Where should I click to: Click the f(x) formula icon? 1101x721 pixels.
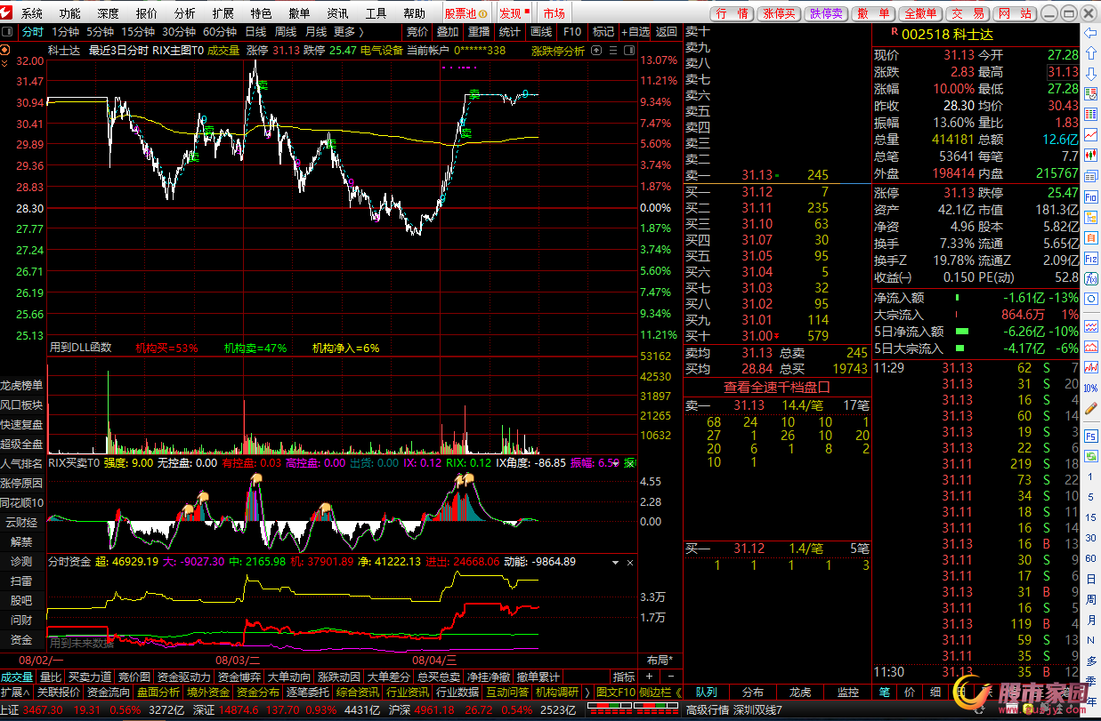(x=1091, y=278)
